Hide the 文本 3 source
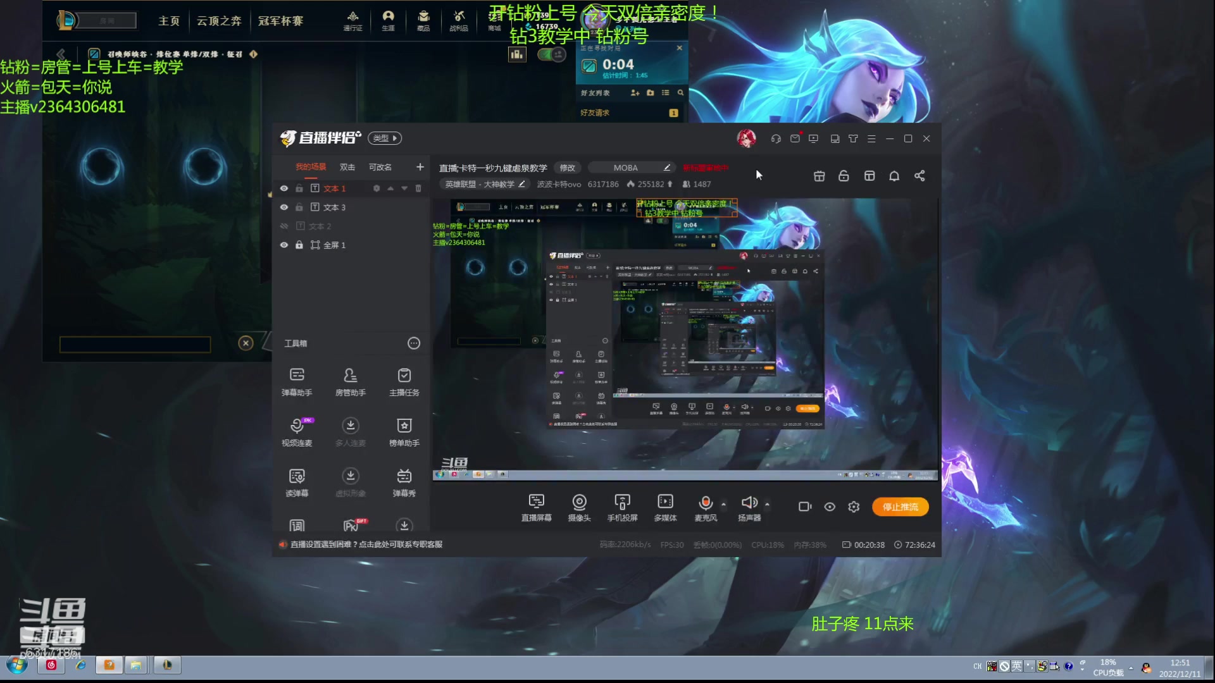This screenshot has width=1215, height=683. pyautogui.click(x=284, y=207)
